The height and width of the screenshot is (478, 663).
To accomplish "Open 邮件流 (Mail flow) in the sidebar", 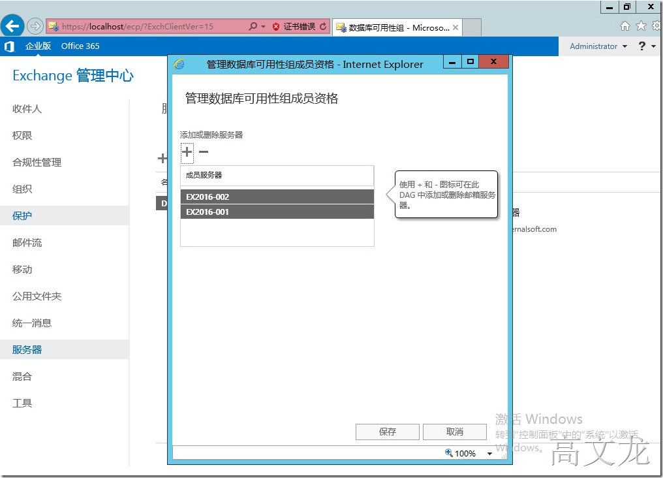I will (x=27, y=242).
